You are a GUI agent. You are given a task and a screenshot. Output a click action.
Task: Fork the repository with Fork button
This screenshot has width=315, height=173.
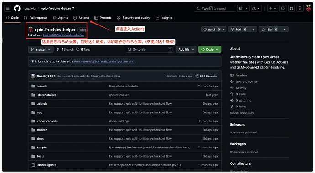point(239,30)
